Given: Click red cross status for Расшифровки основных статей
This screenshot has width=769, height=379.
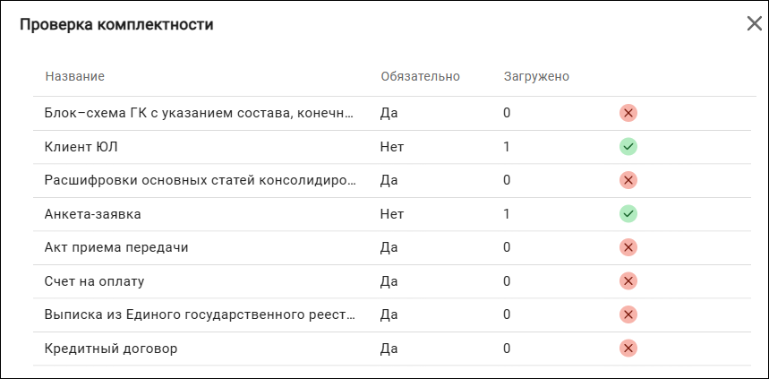Looking at the screenshot, I should (628, 180).
